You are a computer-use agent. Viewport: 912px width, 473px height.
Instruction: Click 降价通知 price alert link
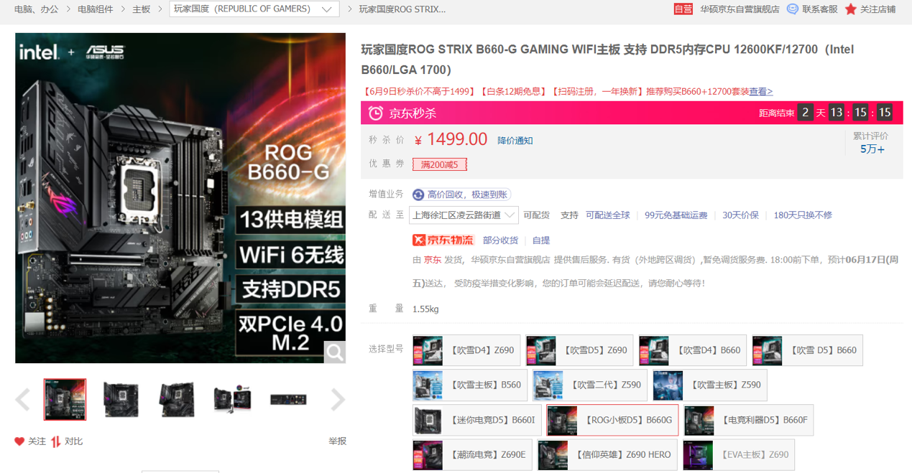pos(515,141)
